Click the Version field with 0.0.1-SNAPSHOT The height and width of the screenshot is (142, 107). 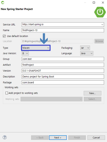[x=63, y=71]
